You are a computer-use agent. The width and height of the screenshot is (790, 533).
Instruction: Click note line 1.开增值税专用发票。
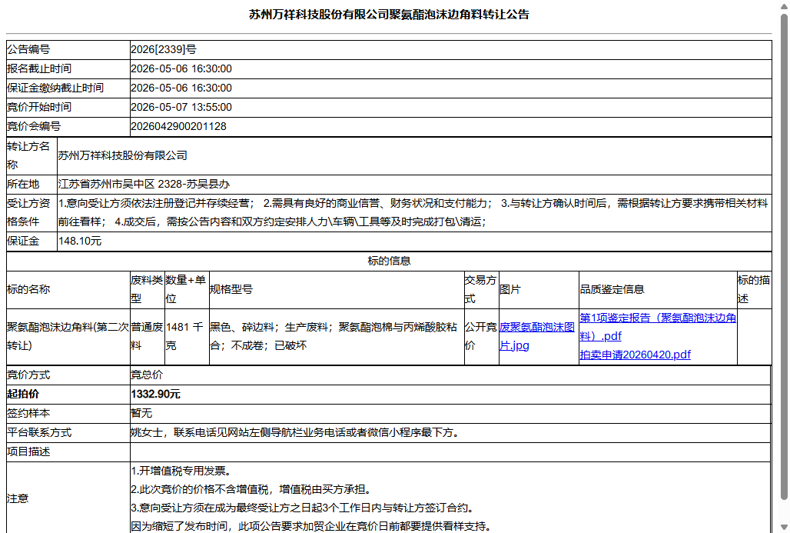click(181, 471)
